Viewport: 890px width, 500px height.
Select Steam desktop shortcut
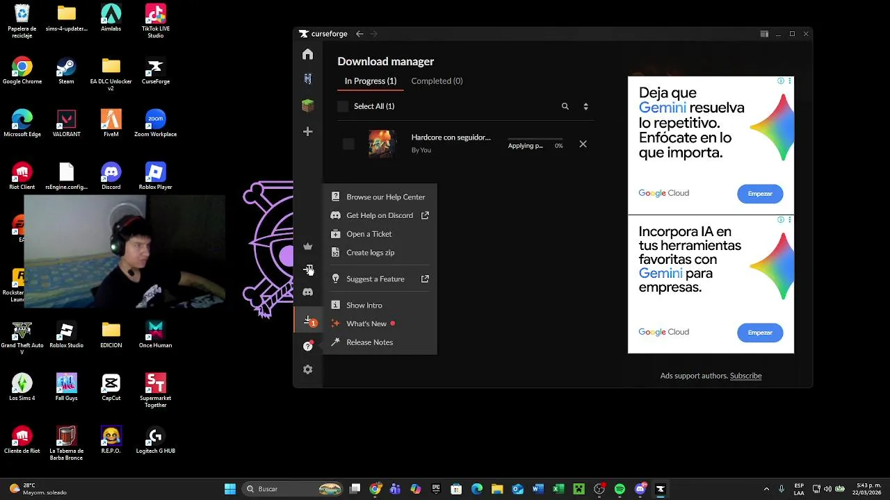[x=66, y=72]
